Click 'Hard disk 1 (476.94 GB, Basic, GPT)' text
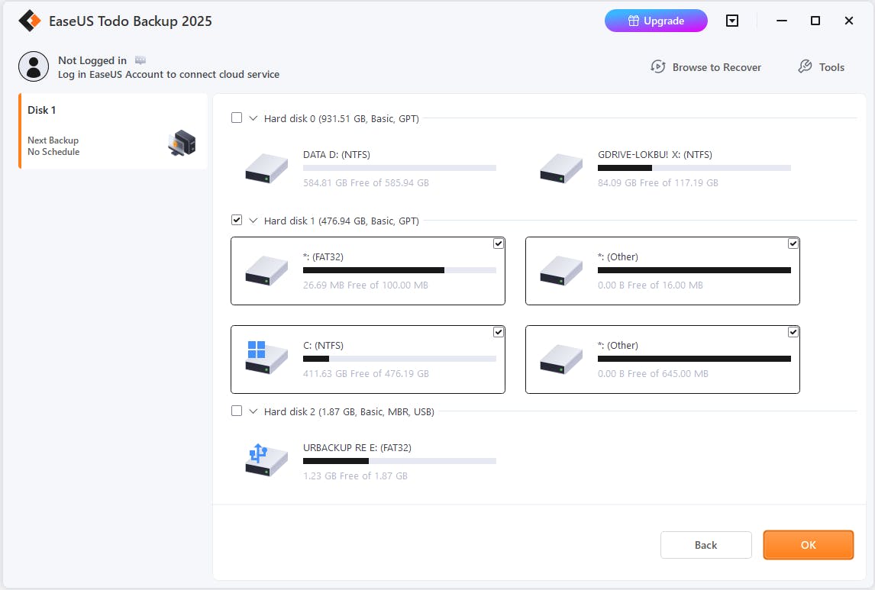Viewport: 875px width, 590px height. (x=341, y=221)
